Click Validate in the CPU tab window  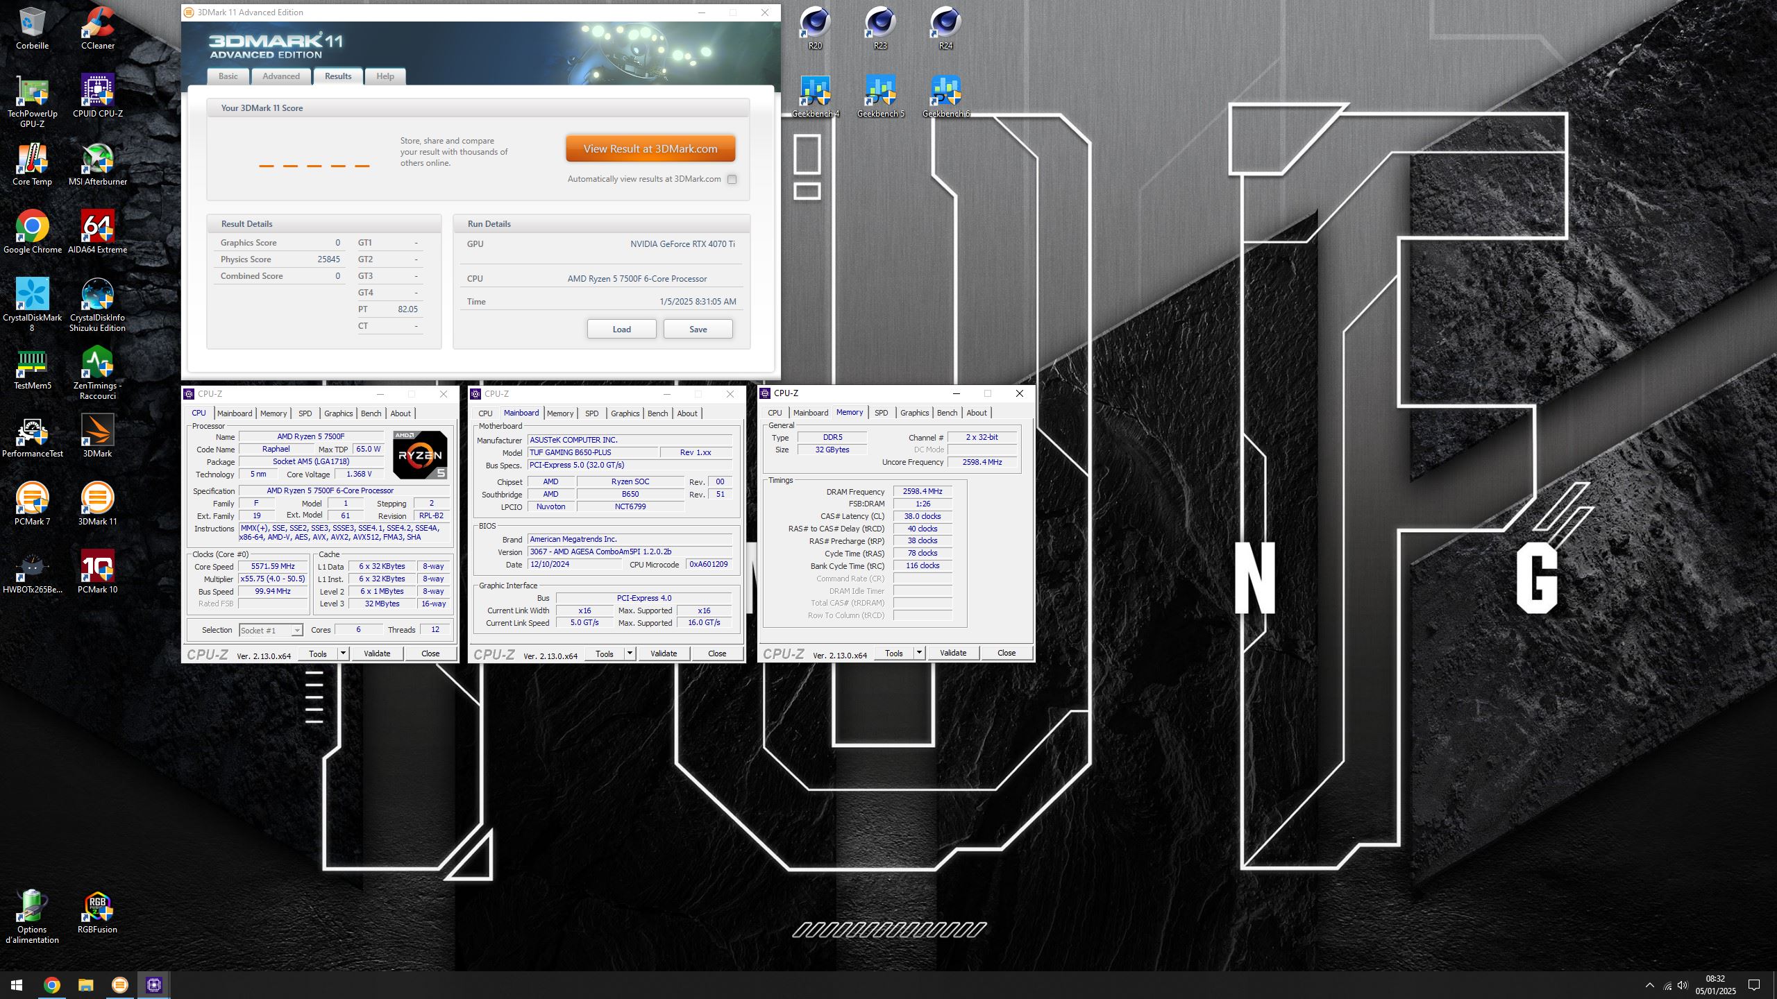coord(377,654)
